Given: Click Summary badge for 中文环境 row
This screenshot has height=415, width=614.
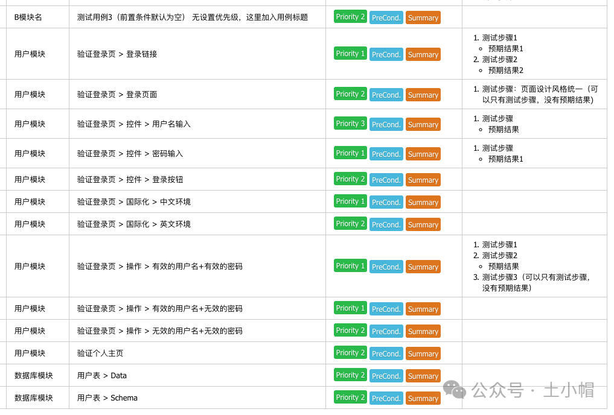Looking at the screenshot, I should [x=423, y=202].
